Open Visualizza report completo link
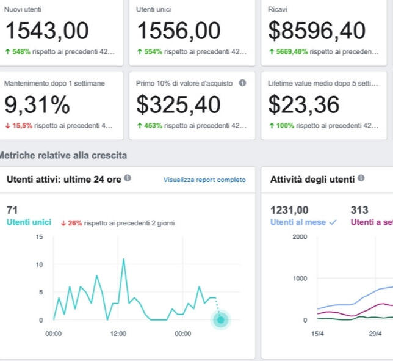393x361 pixels. 204,180
